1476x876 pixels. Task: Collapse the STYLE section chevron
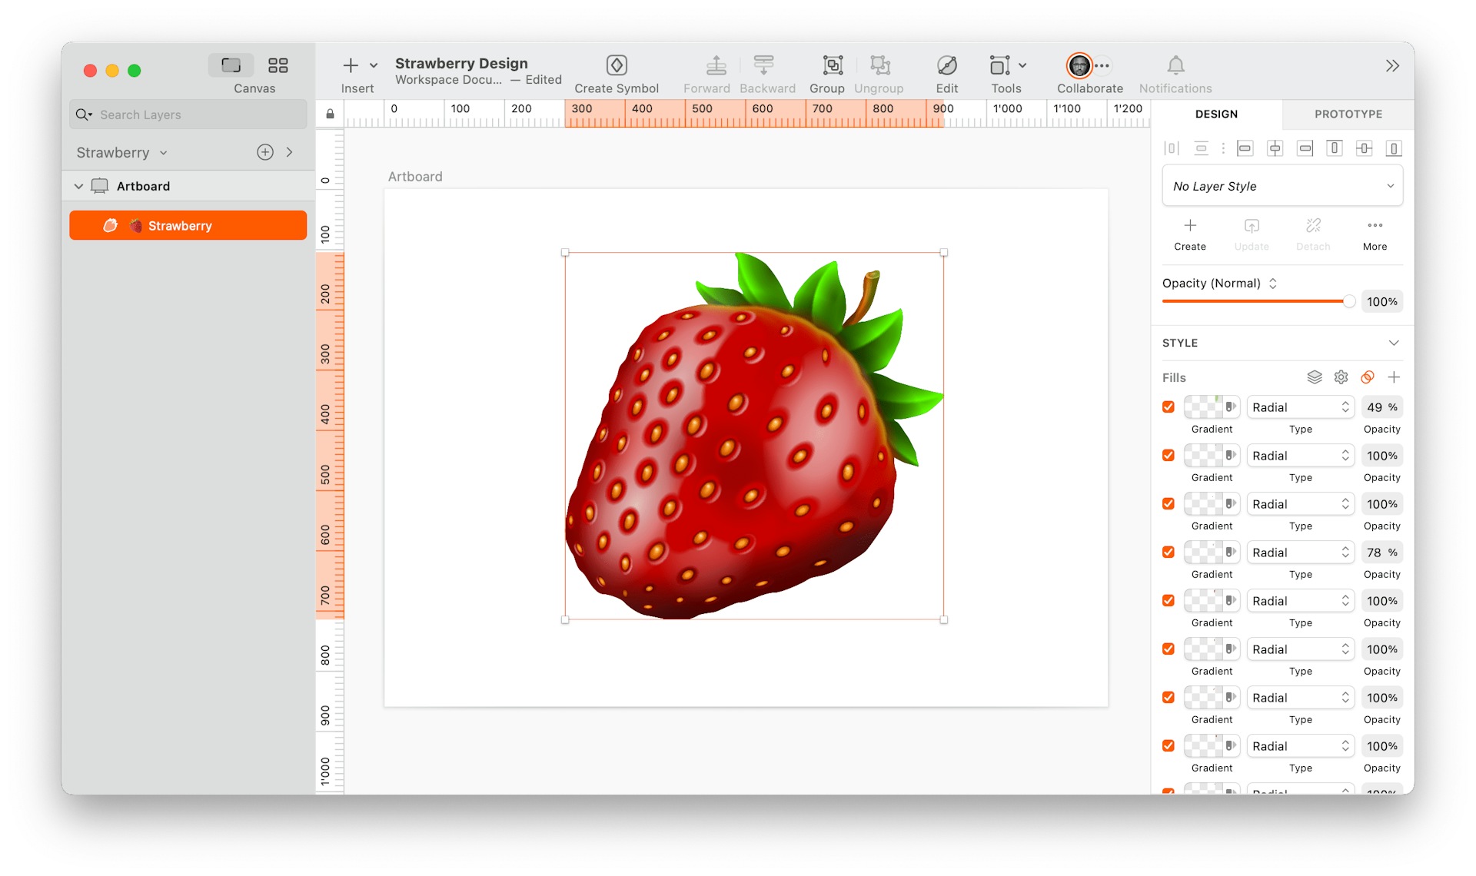[1394, 343]
